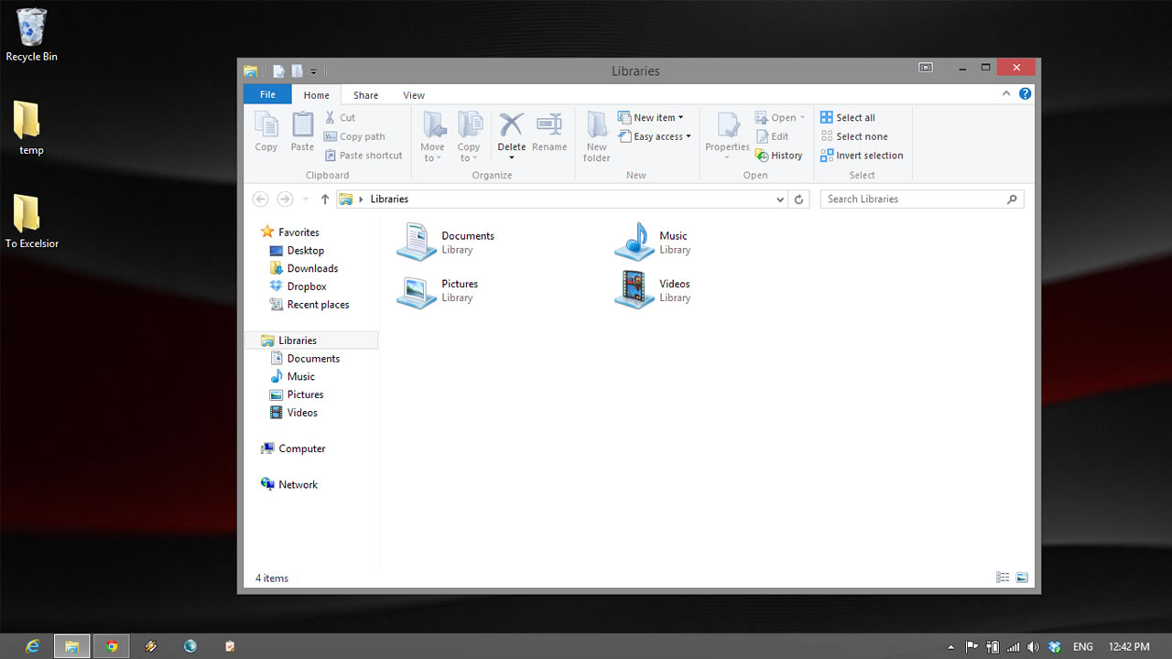Image resolution: width=1172 pixels, height=659 pixels.
Task: Switch to details view in status bar
Action: [1003, 578]
